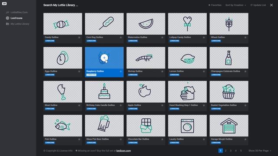Select Lord Icons in the sidebar
This screenshot has height=156, width=278.
[14, 18]
